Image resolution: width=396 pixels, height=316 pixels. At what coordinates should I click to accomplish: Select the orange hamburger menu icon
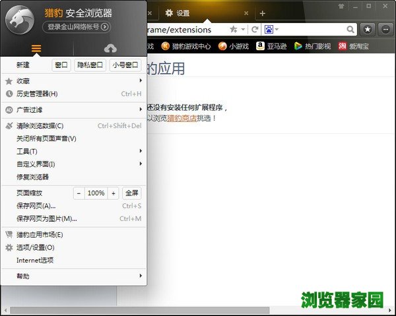point(36,49)
